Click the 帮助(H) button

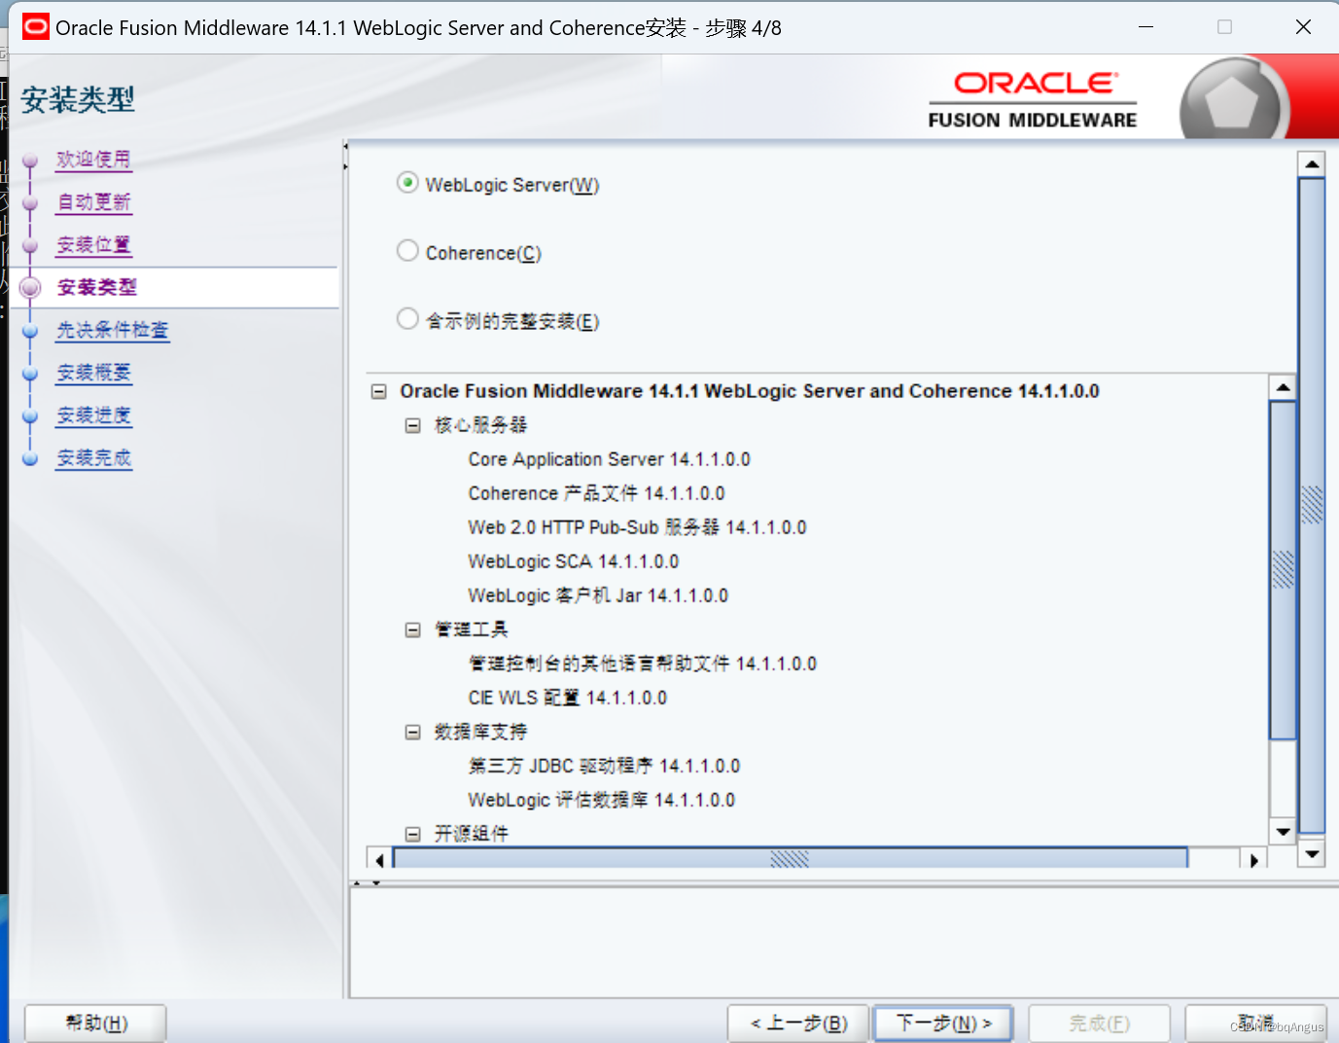95,1024
